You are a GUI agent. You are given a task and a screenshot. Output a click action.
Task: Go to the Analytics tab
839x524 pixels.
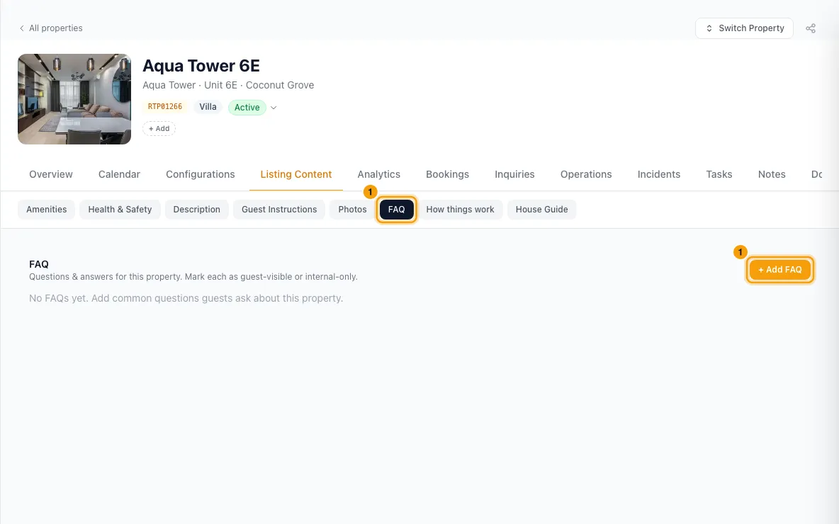(379, 174)
